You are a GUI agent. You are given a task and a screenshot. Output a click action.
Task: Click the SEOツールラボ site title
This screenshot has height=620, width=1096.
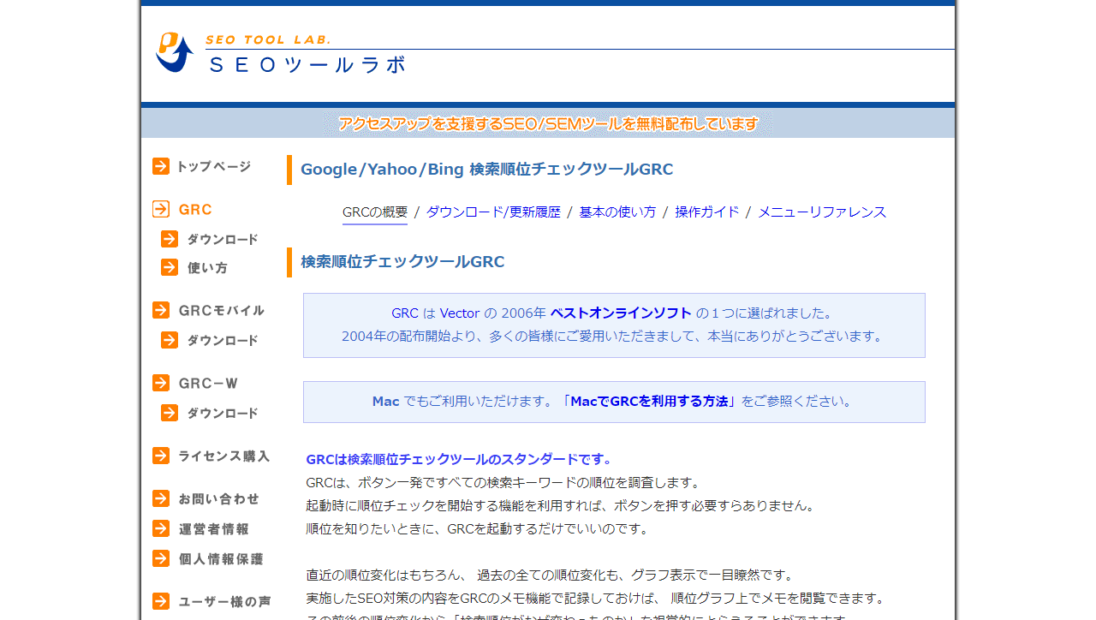coord(307,64)
